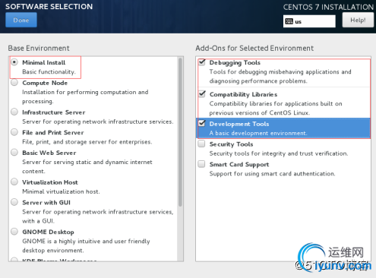This screenshot has height=278, width=376.
Task: Enable the Security Tools checkbox
Action: coord(201,144)
